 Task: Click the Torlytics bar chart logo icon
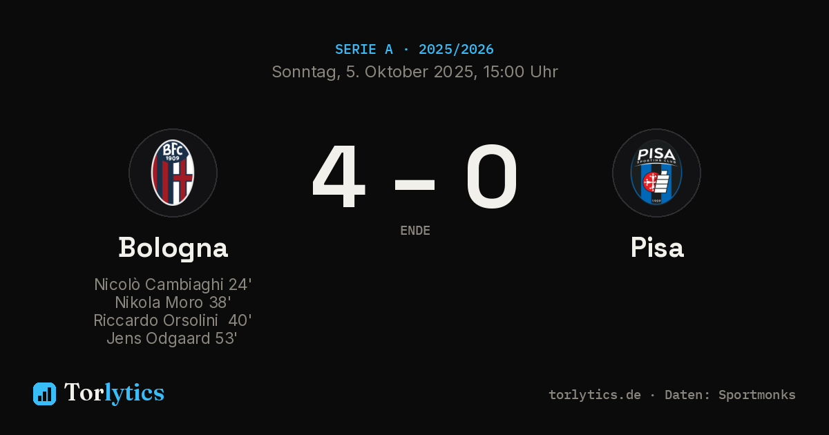(44, 394)
